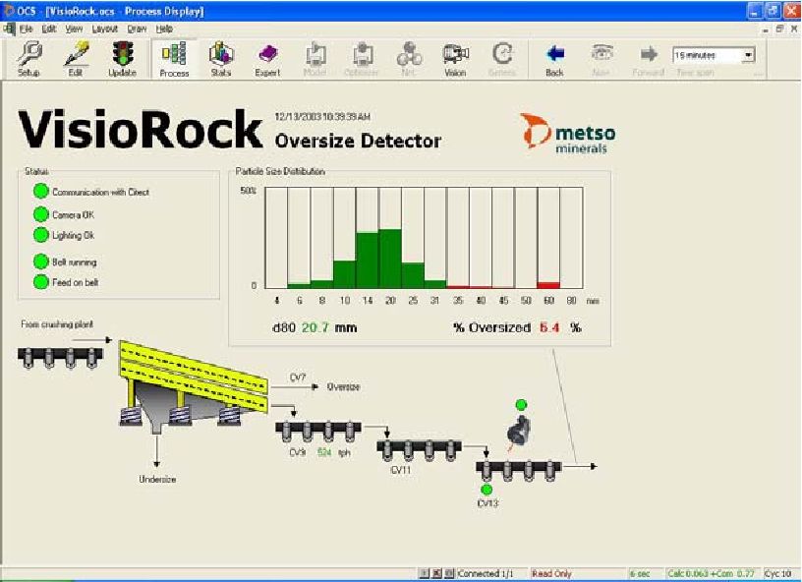Open the Vision camera view

pyautogui.click(x=455, y=59)
